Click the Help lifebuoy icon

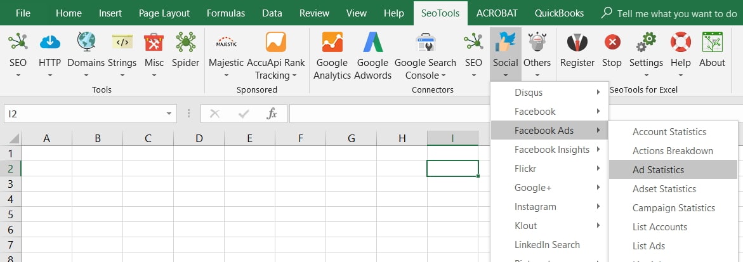(x=680, y=42)
